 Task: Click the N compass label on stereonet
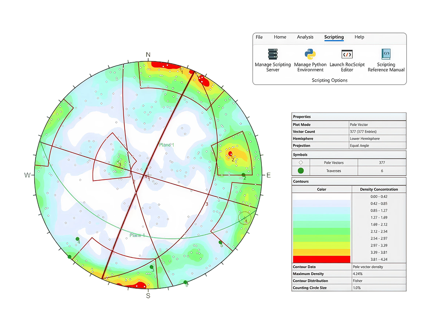click(148, 55)
